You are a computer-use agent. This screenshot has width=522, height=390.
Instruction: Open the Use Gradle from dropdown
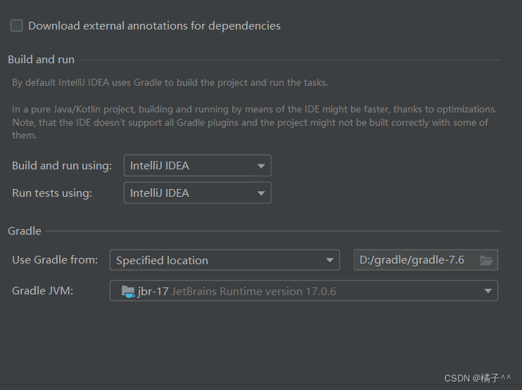click(x=224, y=260)
